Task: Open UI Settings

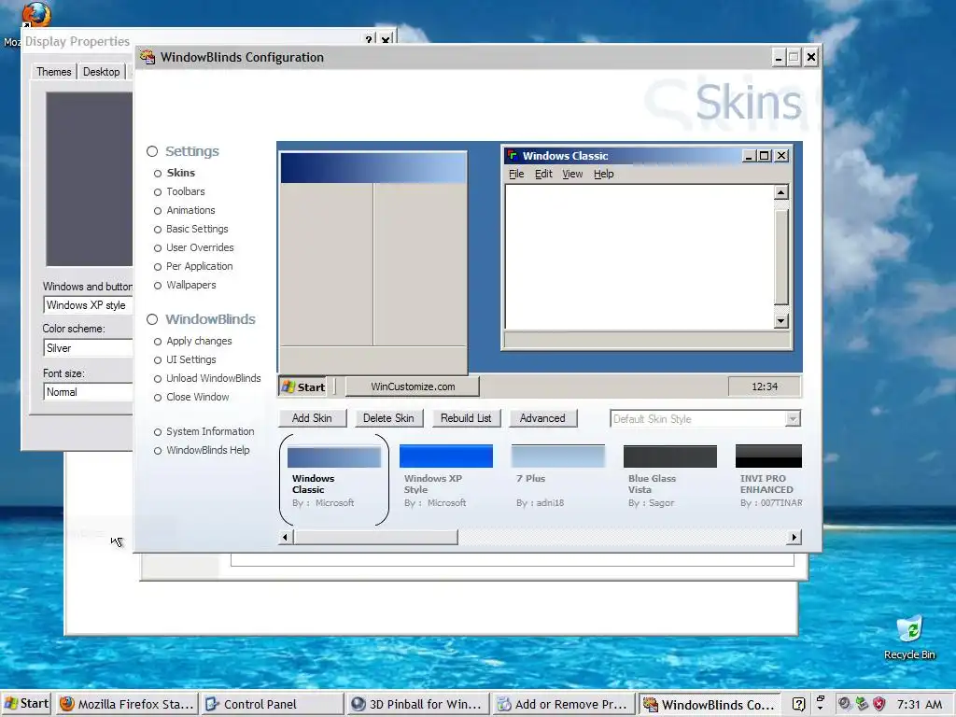Action: (190, 359)
